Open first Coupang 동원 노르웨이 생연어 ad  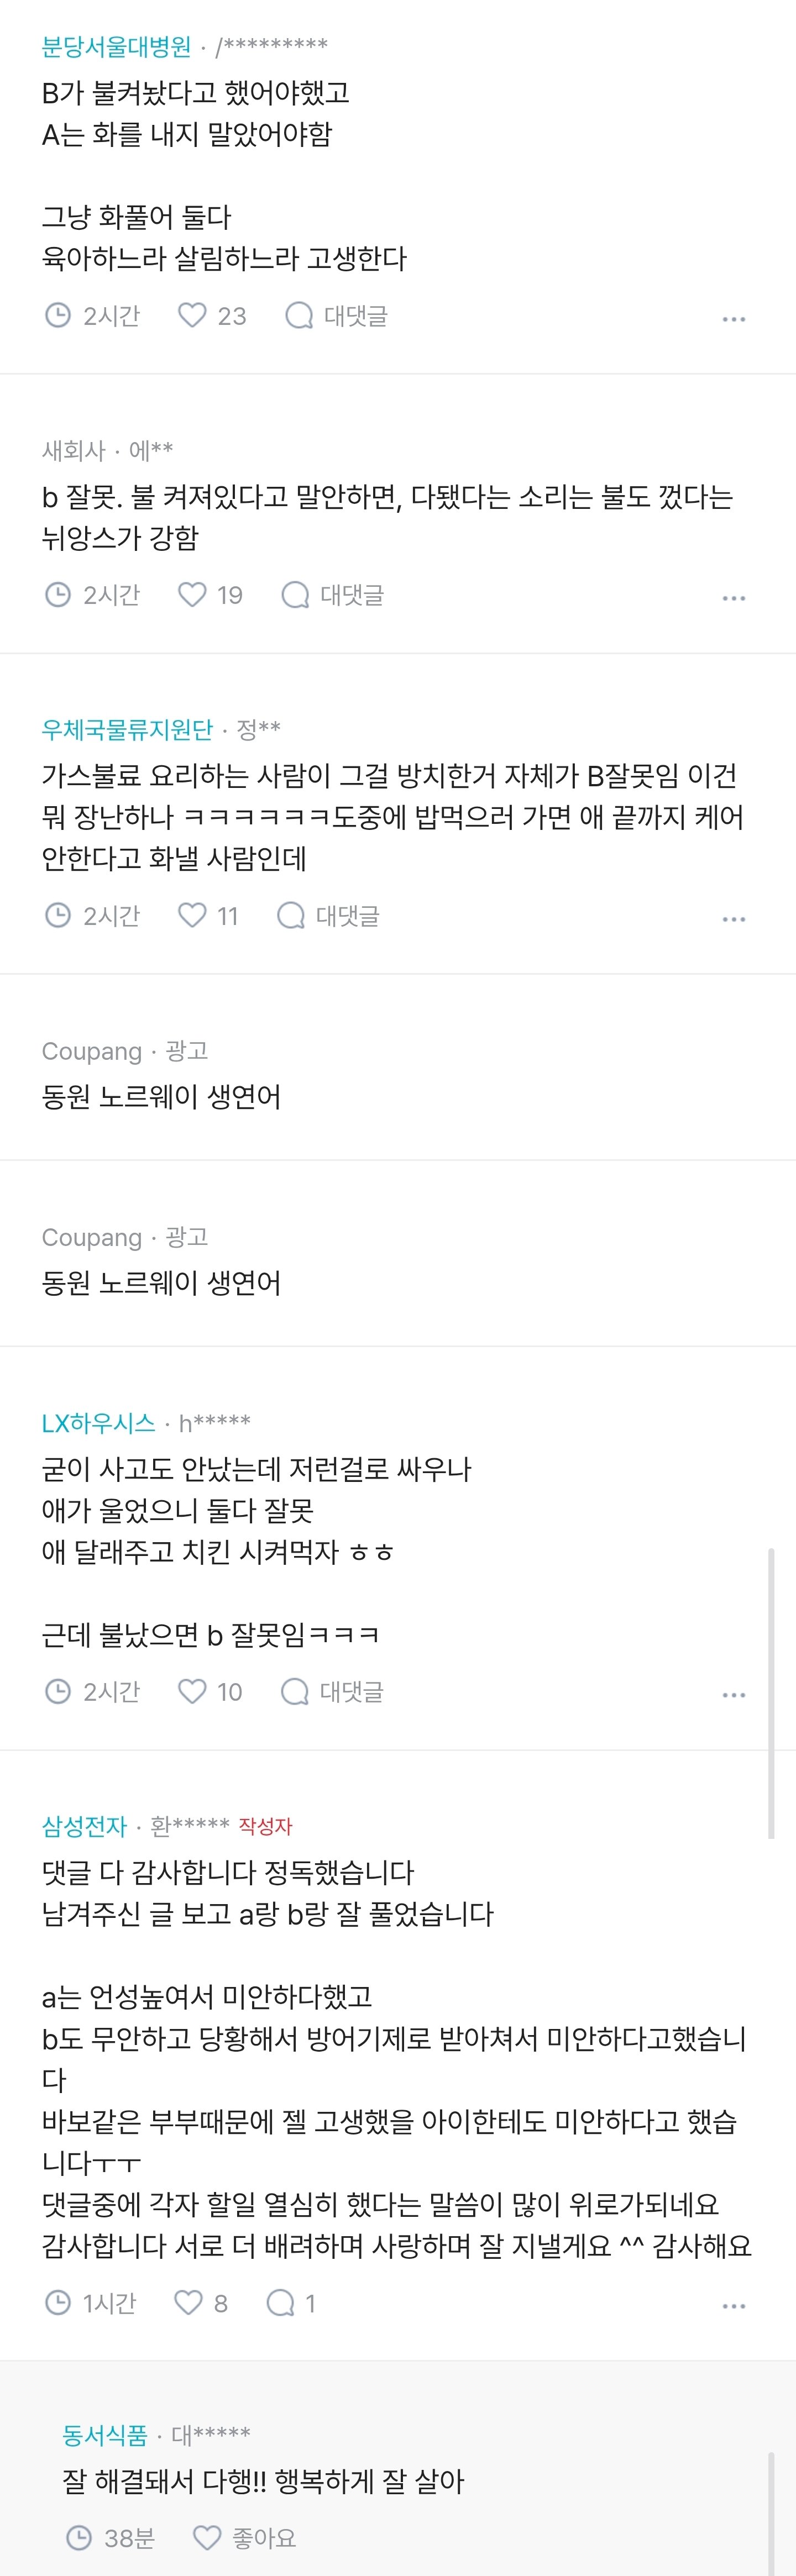pyautogui.click(x=161, y=1096)
